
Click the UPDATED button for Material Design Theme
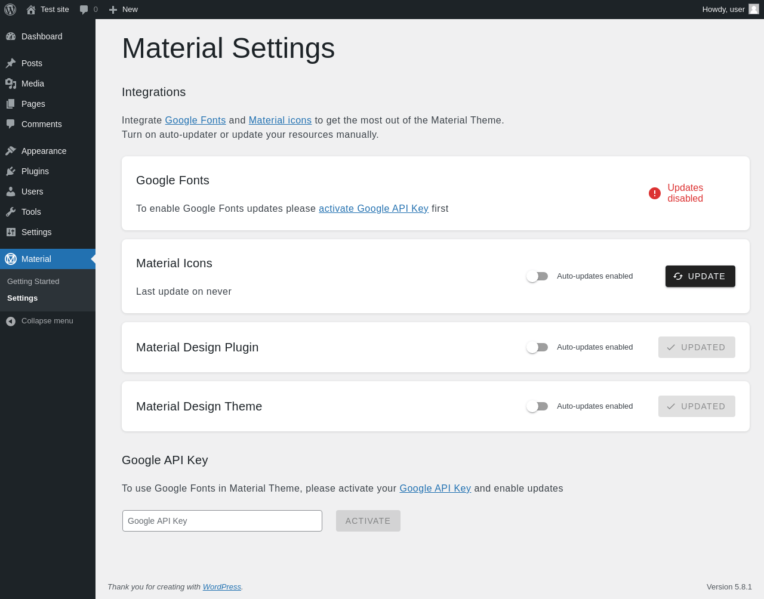tap(697, 406)
